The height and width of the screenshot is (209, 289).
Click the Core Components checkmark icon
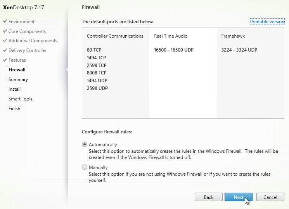coord(5,31)
